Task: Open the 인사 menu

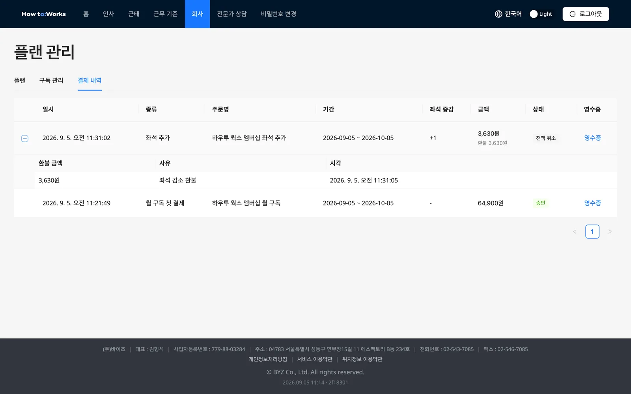Action: point(108,14)
